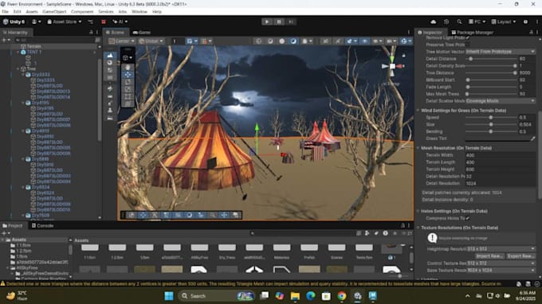Click the Inspector lock icon
This screenshot has height=304, width=542.
[x=532, y=32]
